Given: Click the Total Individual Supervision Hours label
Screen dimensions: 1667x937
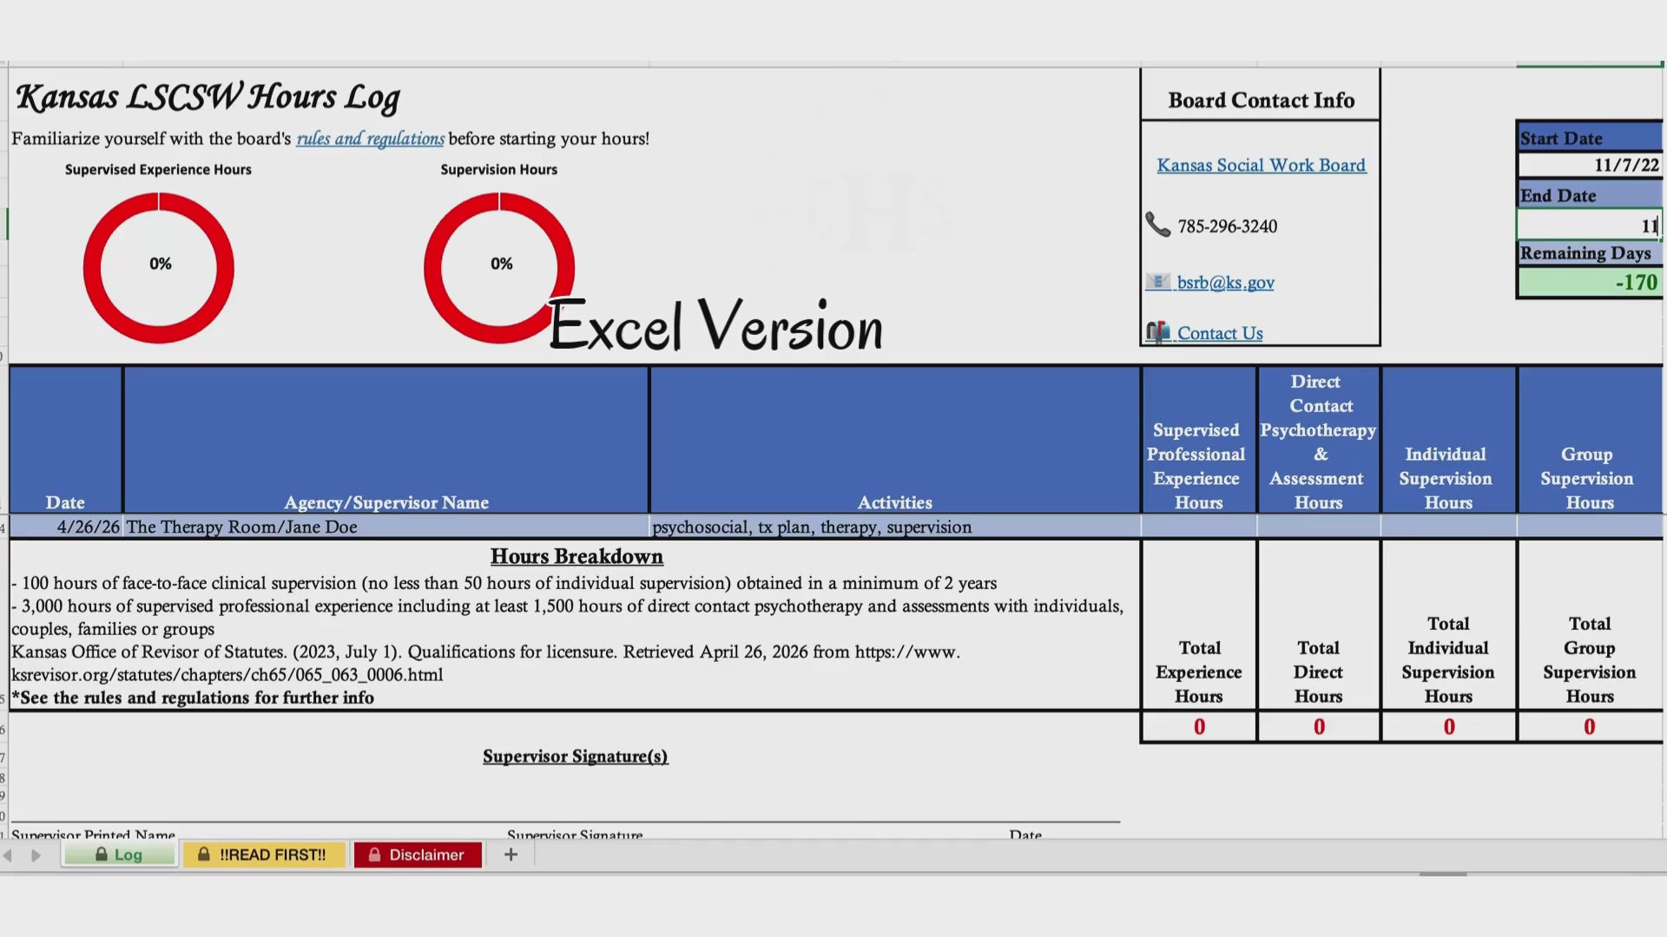Looking at the screenshot, I should tap(1447, 660).
